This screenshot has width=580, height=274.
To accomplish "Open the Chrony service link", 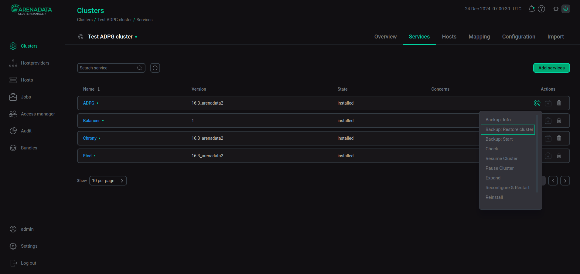I will (x=90, y=138).
